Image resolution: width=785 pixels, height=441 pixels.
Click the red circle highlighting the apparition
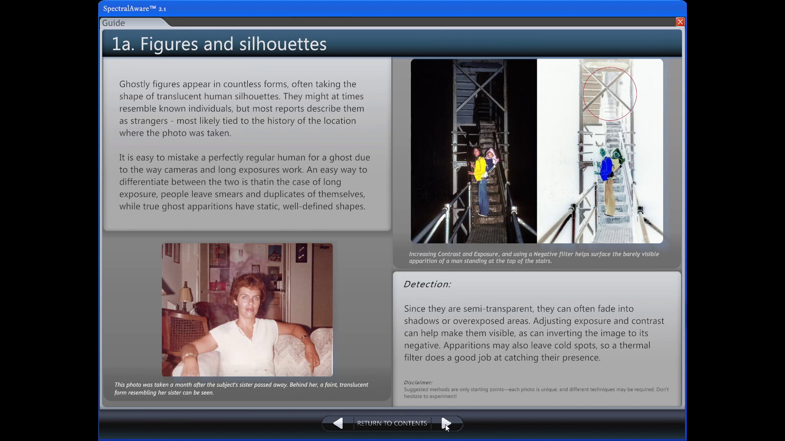tap(610, 93)
